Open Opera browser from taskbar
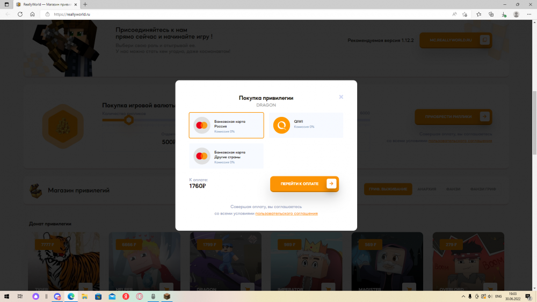 [140, 297]
